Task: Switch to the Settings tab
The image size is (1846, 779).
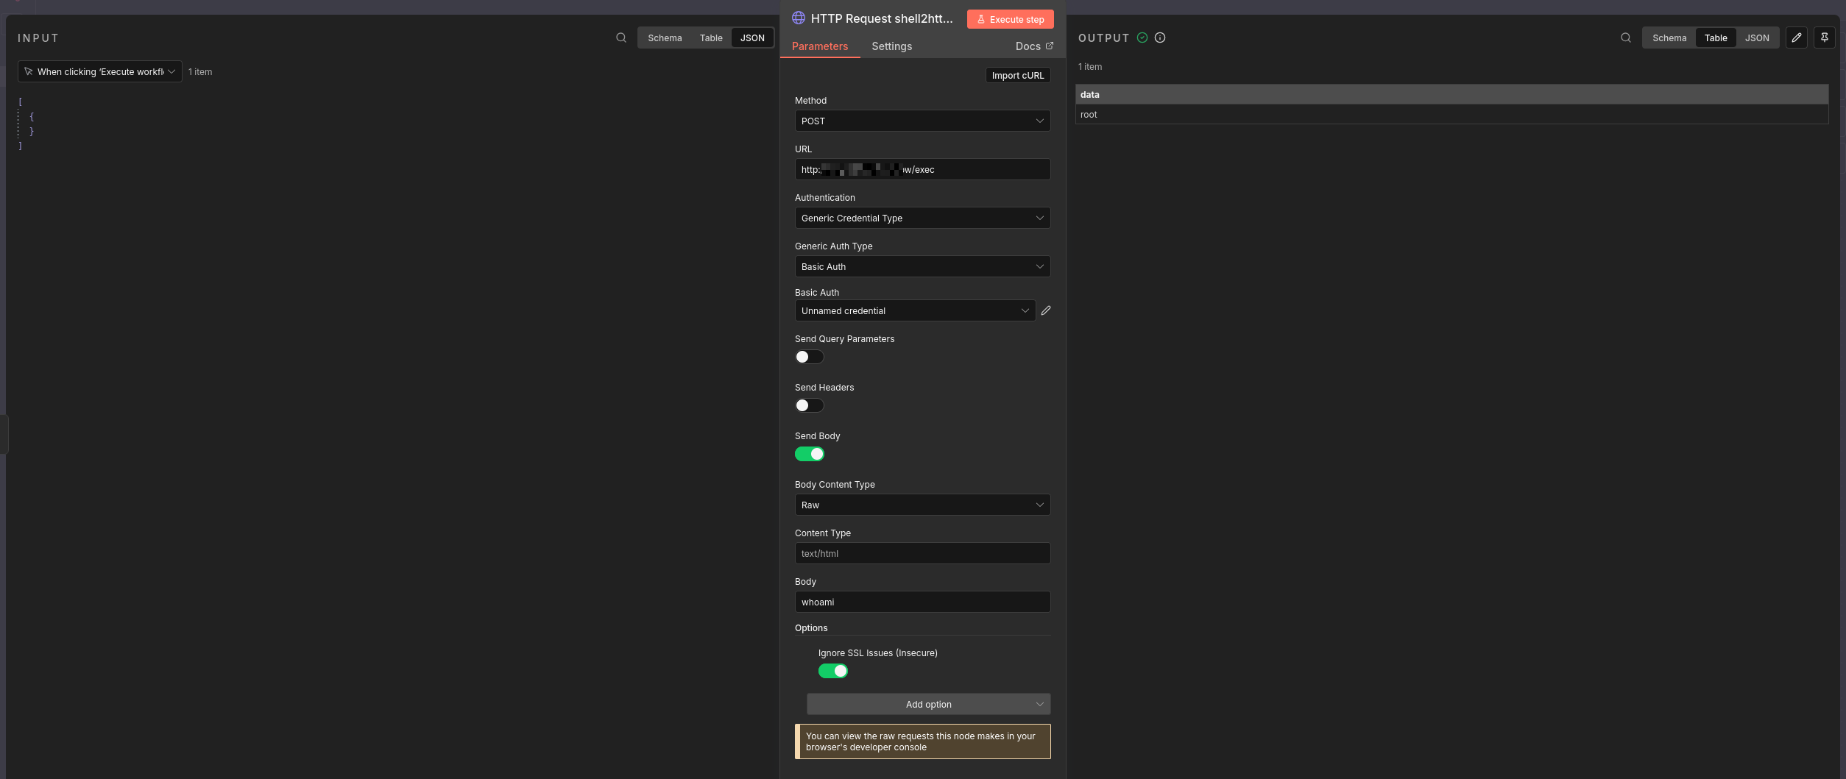Action: (x=891, y=46)
